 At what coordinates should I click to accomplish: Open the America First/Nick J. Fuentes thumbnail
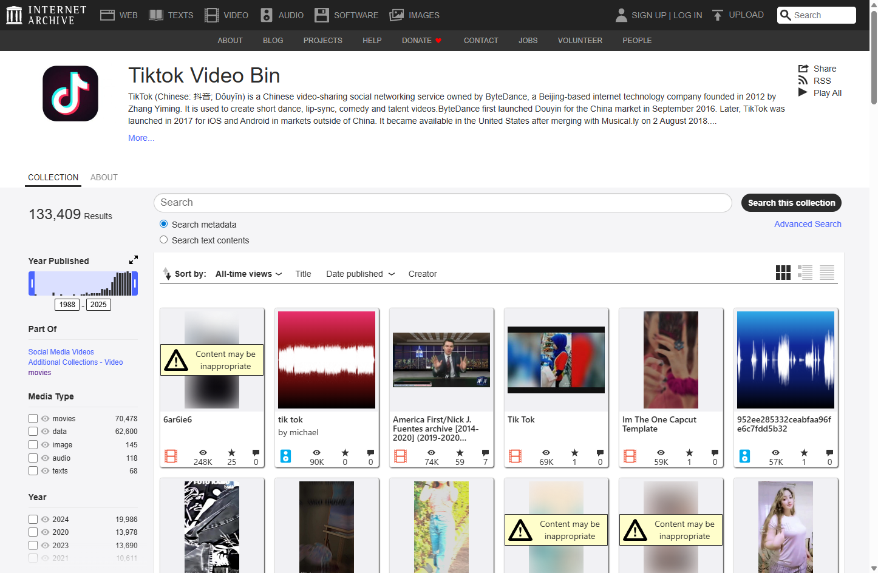pos(441,360)
